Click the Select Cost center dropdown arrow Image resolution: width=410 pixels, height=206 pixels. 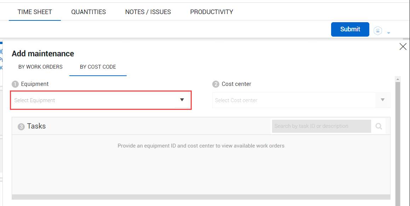coord(382,100)
